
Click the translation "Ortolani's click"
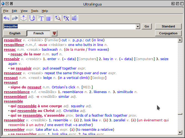64,87
